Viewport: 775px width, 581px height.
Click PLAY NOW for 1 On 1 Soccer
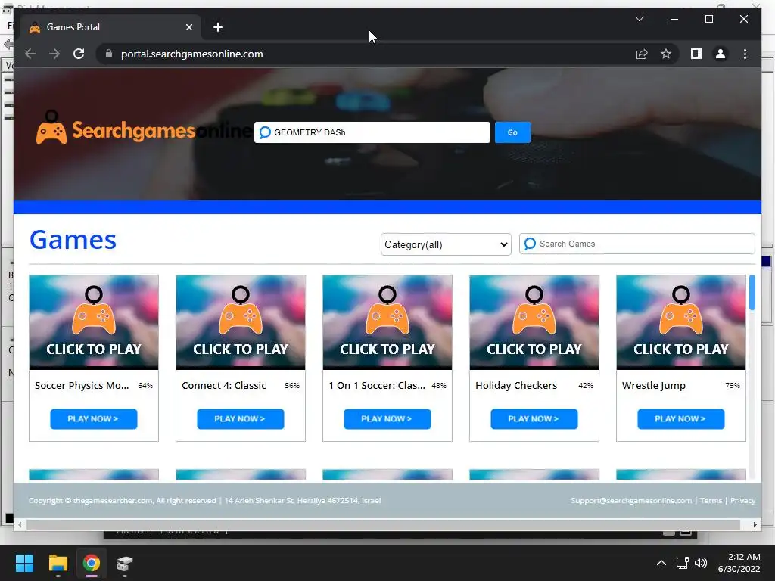[x=387, y=419]
